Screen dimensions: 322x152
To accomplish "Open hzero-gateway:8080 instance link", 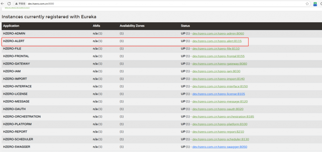I will 219,64.
